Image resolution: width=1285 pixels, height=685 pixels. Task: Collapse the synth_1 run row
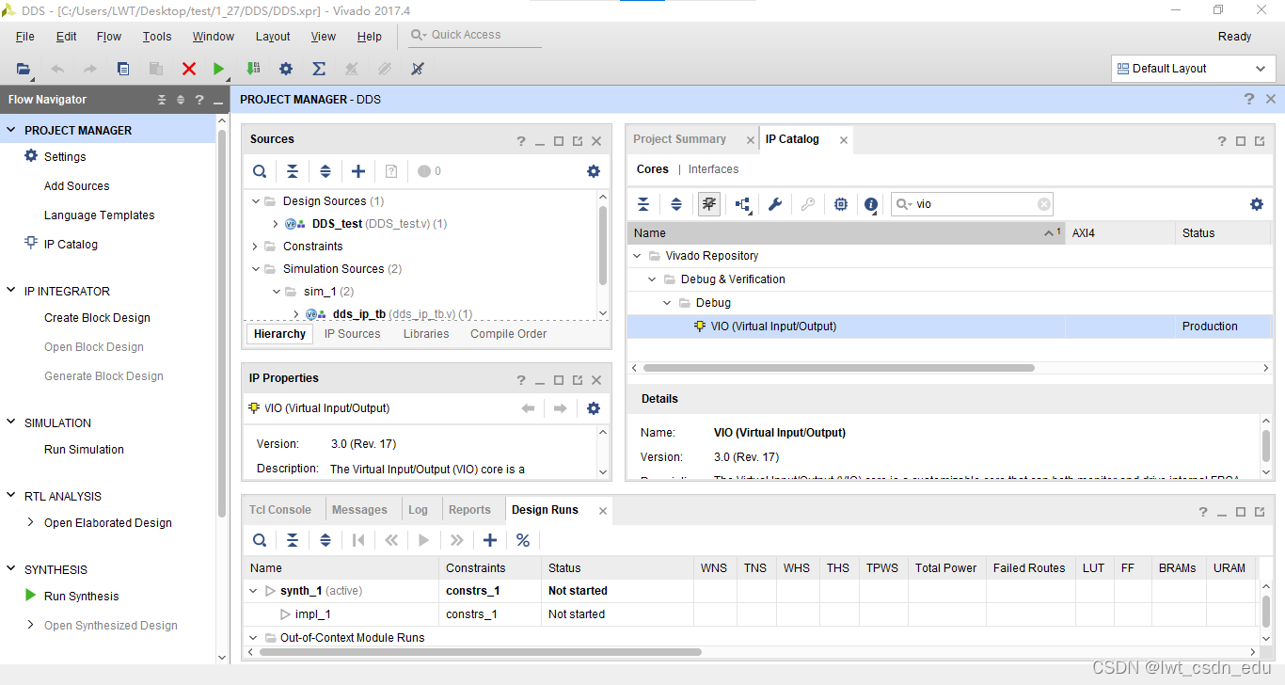point(253,591)
